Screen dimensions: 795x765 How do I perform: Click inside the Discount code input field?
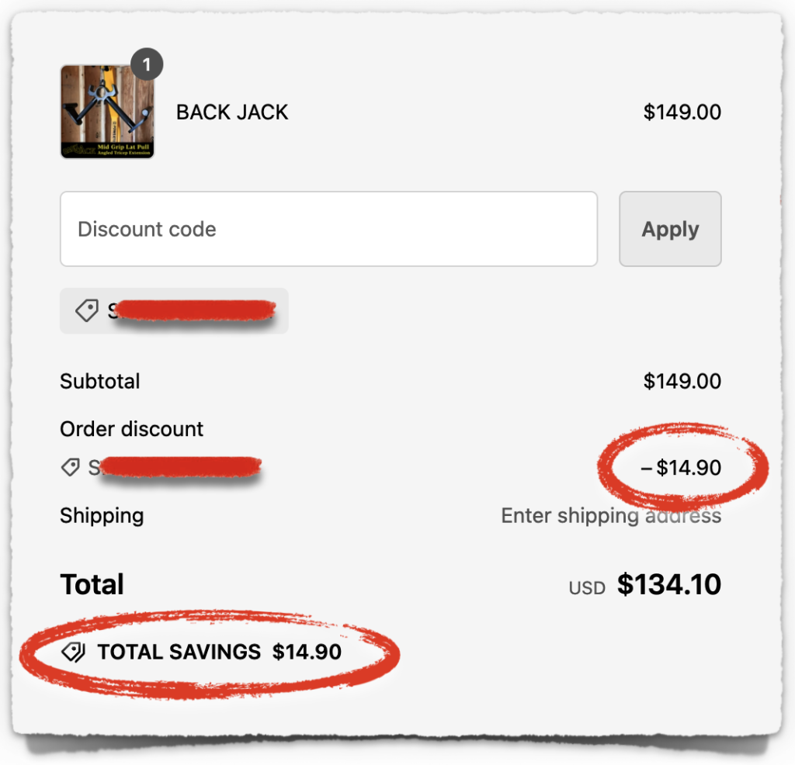tap(328, 228)
